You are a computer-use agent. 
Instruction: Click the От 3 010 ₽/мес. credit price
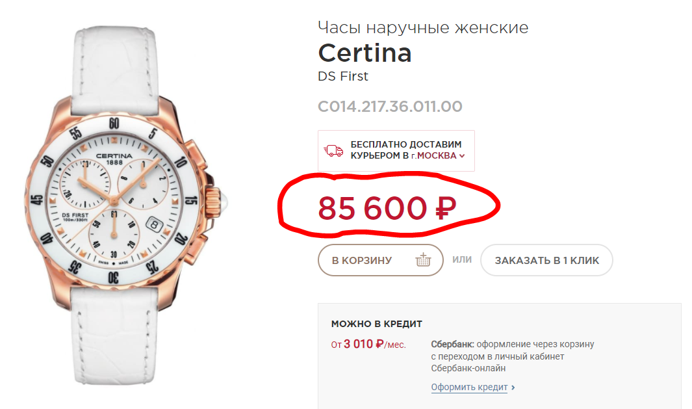pyautogui.click(x=368, y=345)
